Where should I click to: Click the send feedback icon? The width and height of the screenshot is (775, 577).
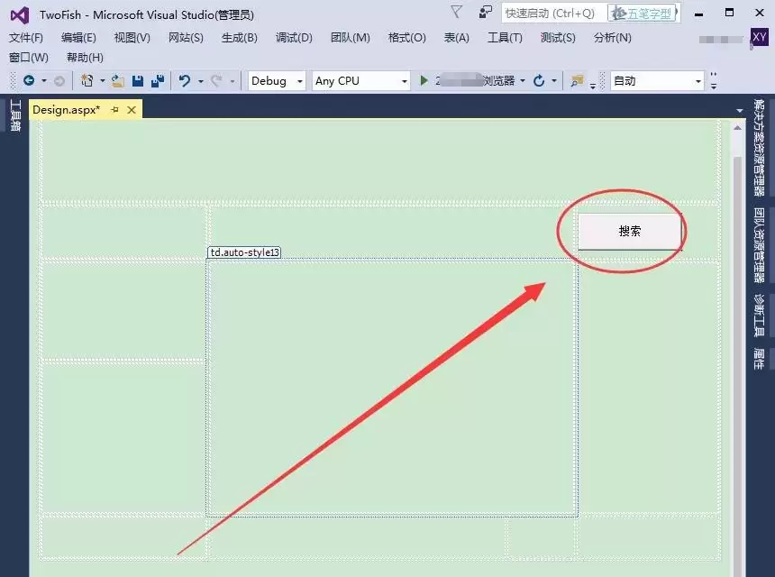(486, 12)
